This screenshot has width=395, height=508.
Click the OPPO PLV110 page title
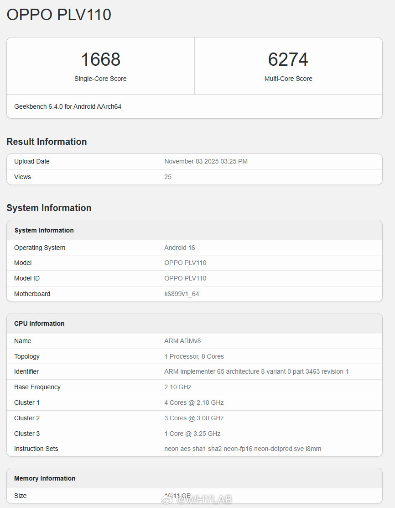pyautogui.click(x=58, y=14)
